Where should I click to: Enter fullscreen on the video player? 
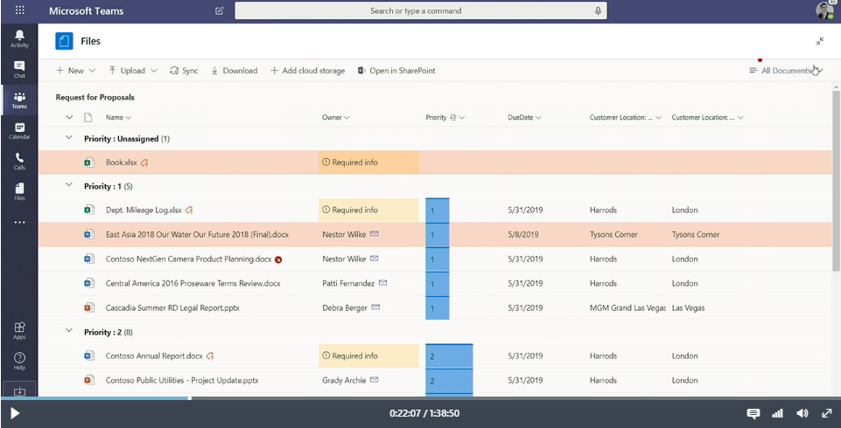[x=826, y=413]
